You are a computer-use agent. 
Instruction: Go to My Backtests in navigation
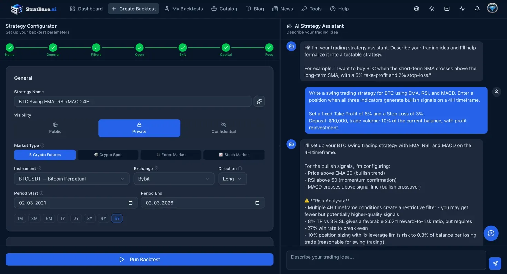tap(183, 9)
